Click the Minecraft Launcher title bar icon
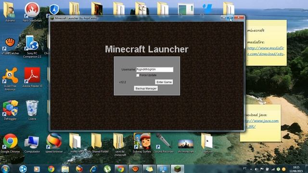This screenshot has height=173, width=308. [52, 18]
